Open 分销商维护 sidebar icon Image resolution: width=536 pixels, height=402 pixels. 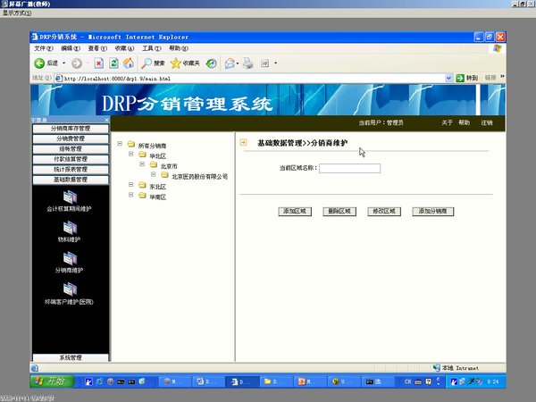point(70,259)
